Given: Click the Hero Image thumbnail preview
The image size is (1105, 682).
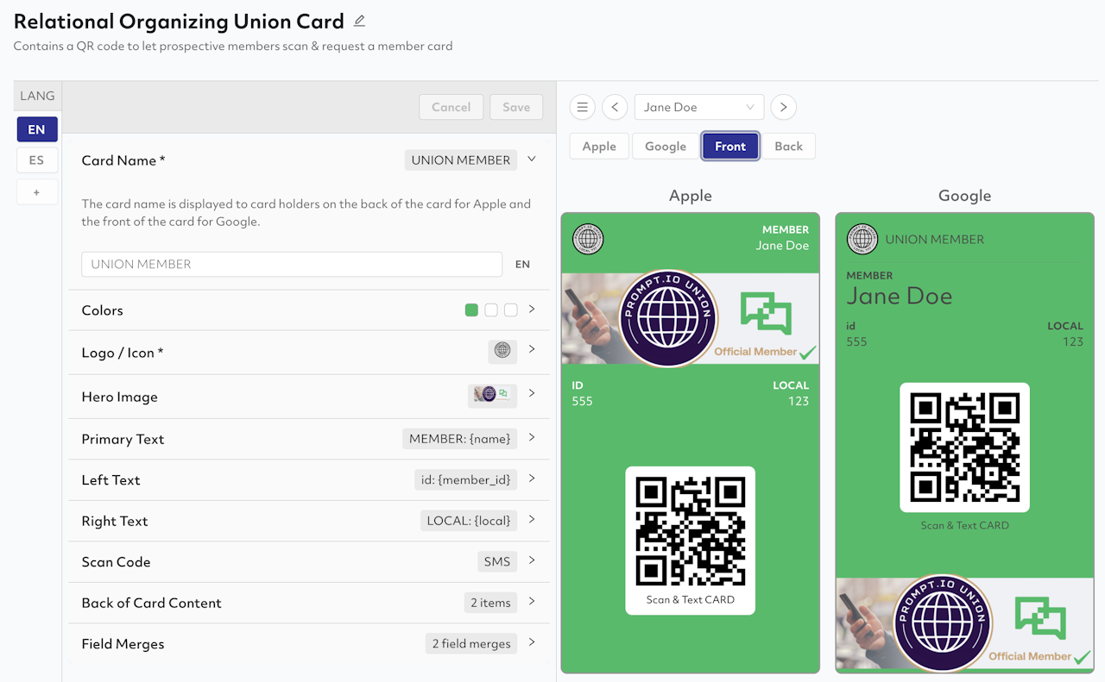Looking at the screenshot, I should pos(492,394).
